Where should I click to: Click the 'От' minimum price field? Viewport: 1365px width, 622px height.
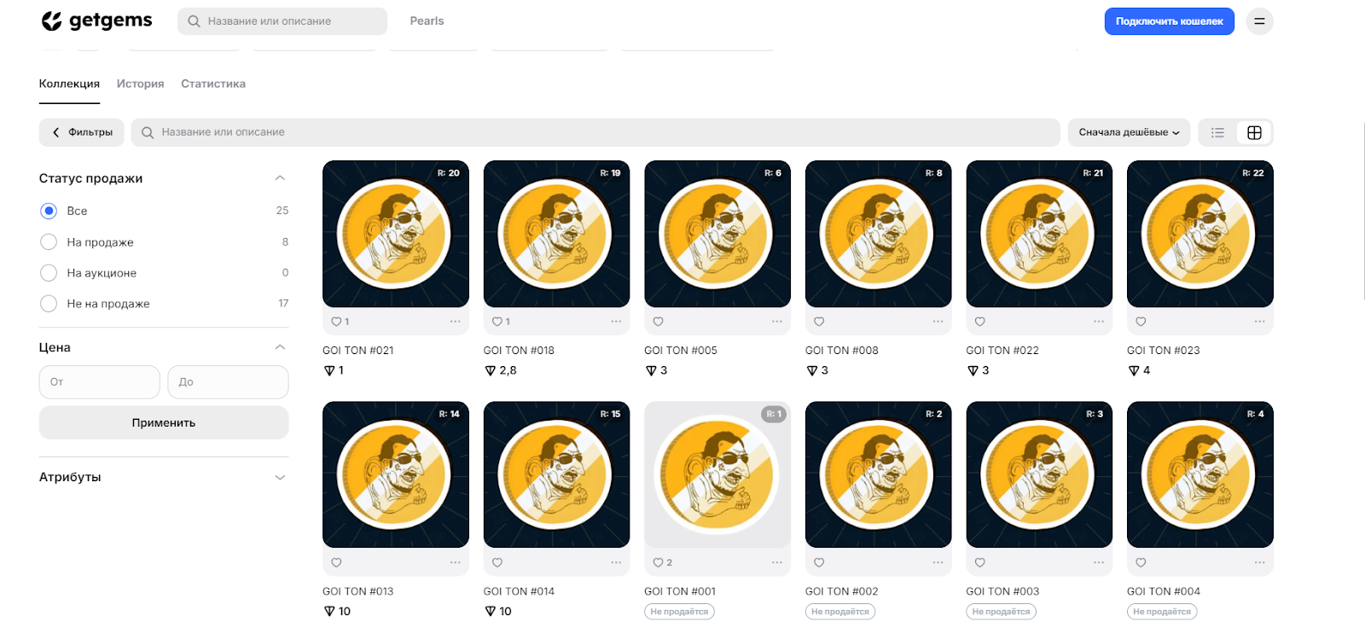(99, 382)
